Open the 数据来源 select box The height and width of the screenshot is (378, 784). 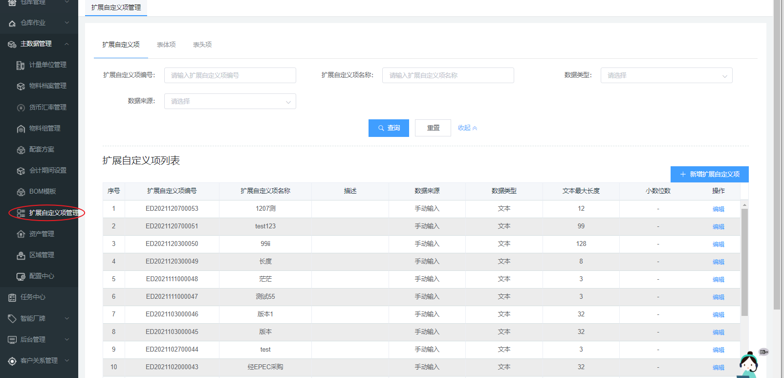(230, 101)
